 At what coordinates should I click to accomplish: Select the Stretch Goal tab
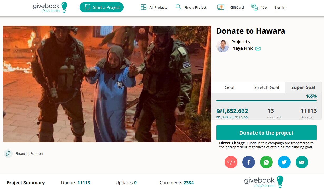[x=266, y=87]
